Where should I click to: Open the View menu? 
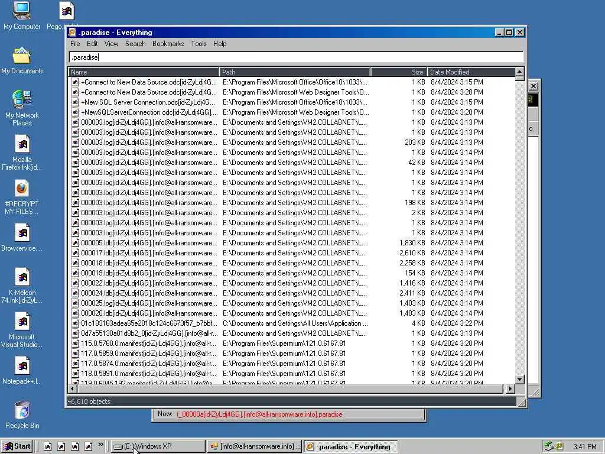(x=112, y=44)
